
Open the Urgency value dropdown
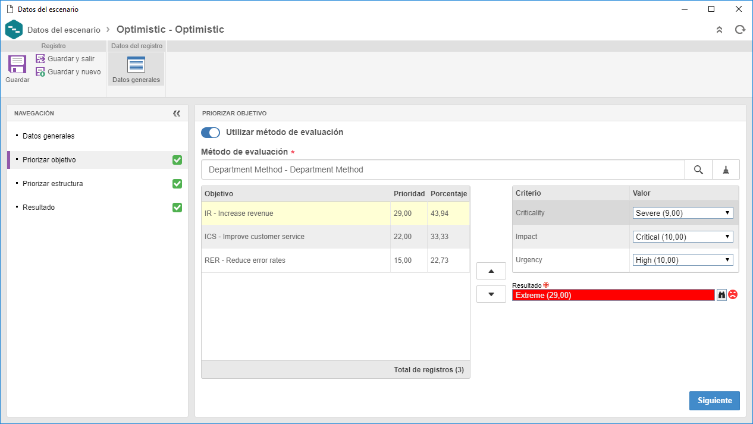[683, 260]
